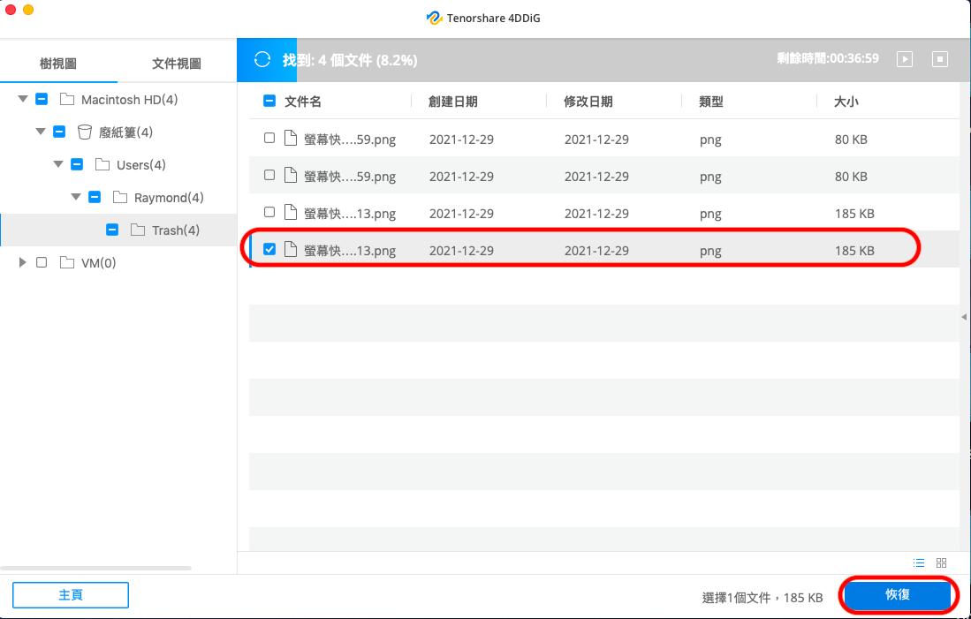The image size is (971, 619).
Task: Uncheck the selected 13.png file checkbox
Action: click(269, 250)
